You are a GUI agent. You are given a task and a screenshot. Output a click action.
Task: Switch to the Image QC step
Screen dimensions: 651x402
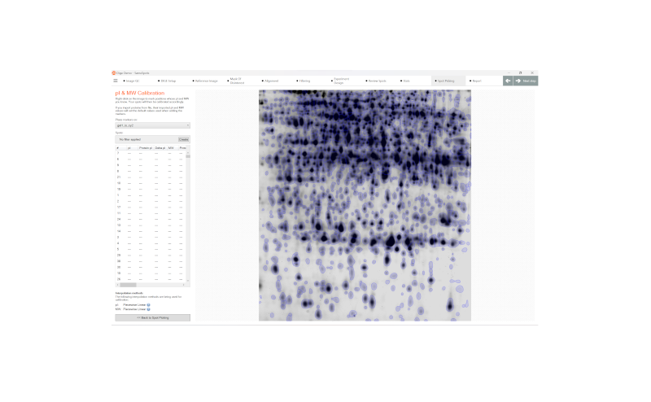(x=132, y=81)
